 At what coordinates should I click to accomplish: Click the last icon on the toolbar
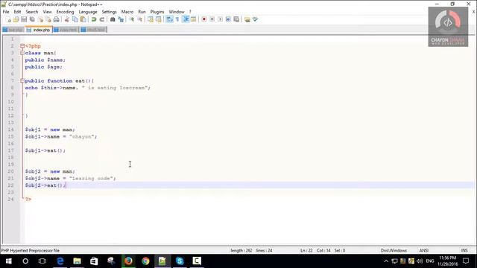[255, 19]
